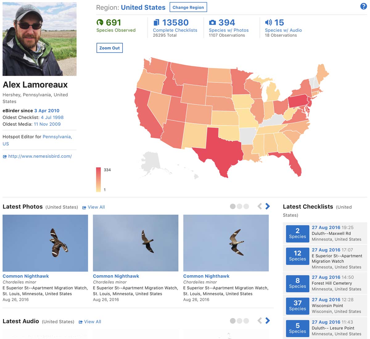Open View All link for Latest Photos
The width and height of the screenshot is (370, 339).
click(93, 207)
